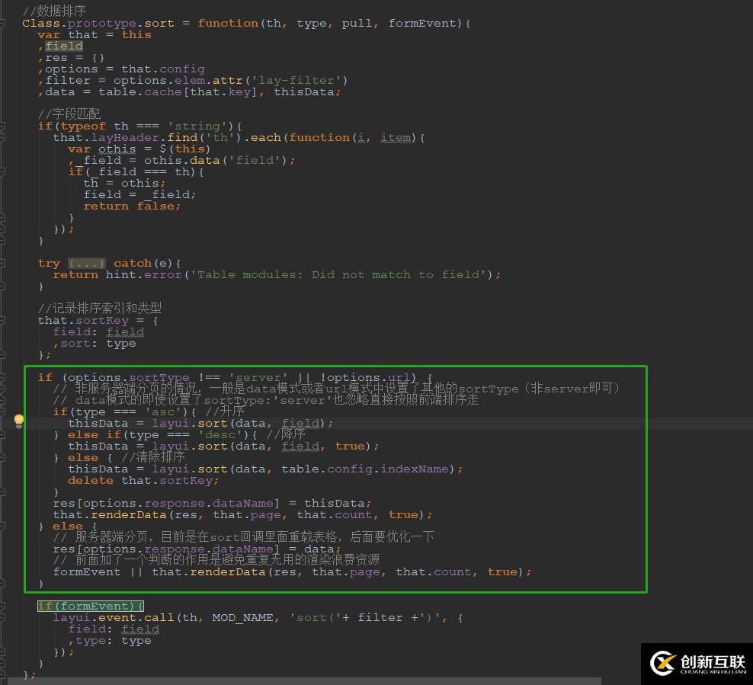Click the string 'Table modules: Did not match to field'
753x685 pixels.
pos(338,274)
